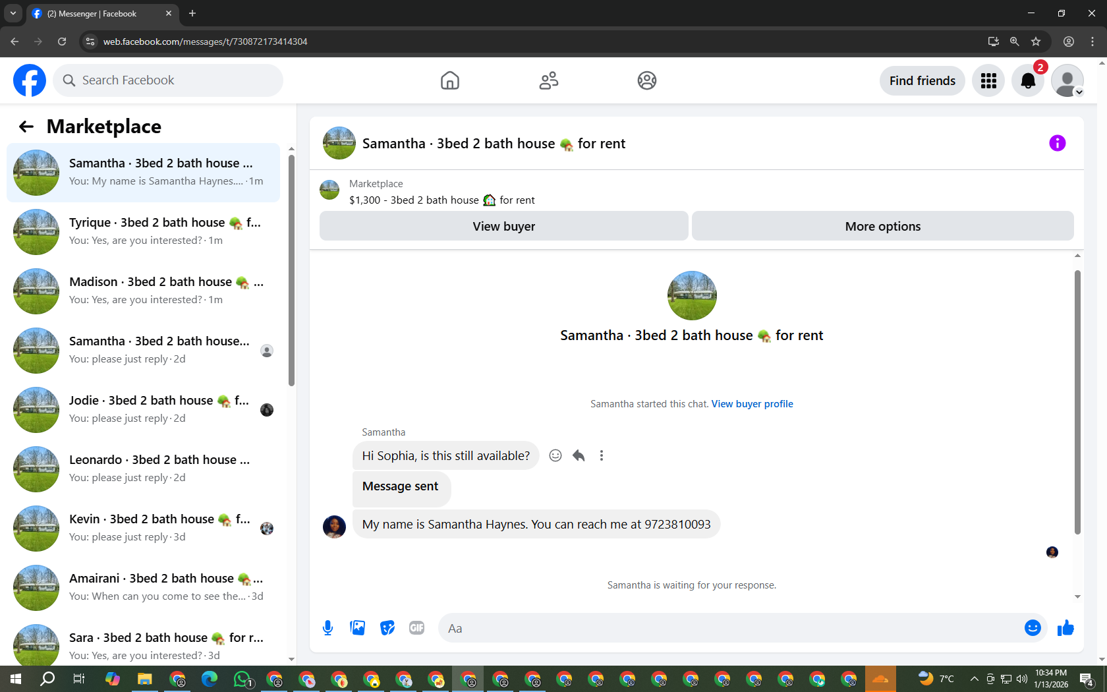Click the Facebook logo
Screen dimensions: 1107x692
(30, 80)
